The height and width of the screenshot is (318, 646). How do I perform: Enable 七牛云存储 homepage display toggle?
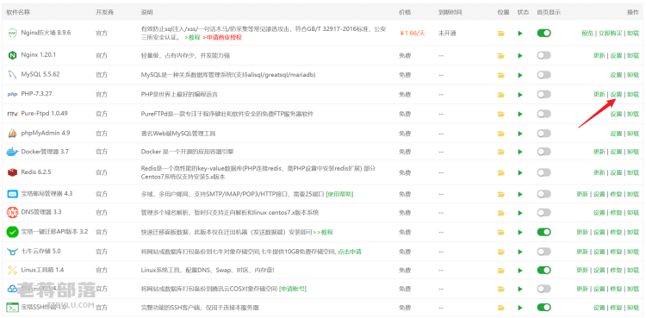(544, 251)
